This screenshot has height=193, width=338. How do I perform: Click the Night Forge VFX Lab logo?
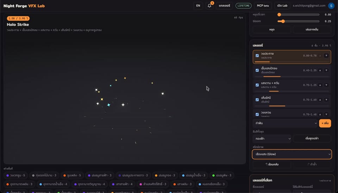point(24,6)
